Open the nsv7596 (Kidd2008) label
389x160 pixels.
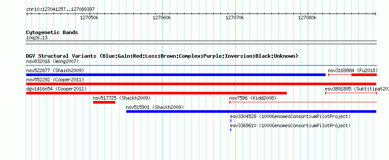tap(253, 98)
